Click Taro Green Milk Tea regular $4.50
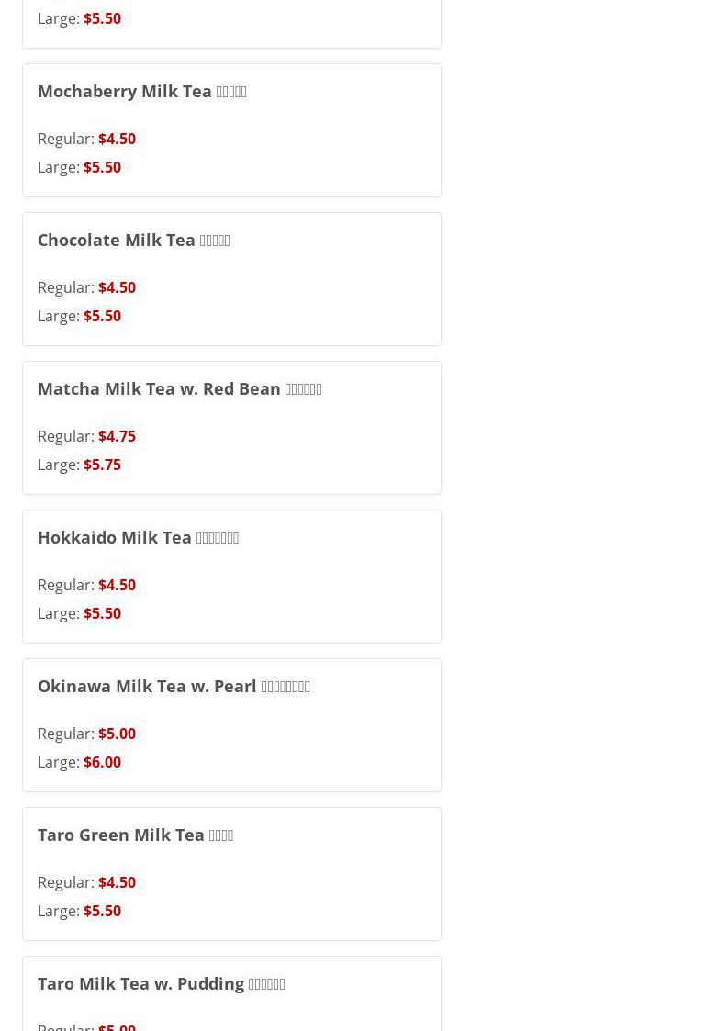The height and width of the screenshot is (1031, 707). click(x=117, y=883)
